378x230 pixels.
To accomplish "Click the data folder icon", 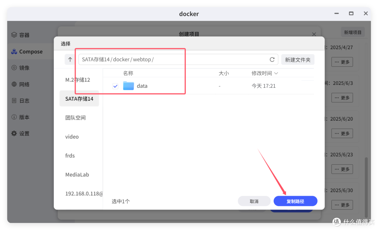I will pyautogui.click(x=128, y=86).
